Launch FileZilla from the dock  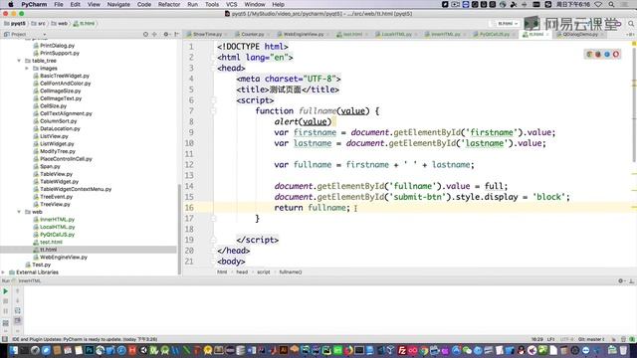click(402, 350)
